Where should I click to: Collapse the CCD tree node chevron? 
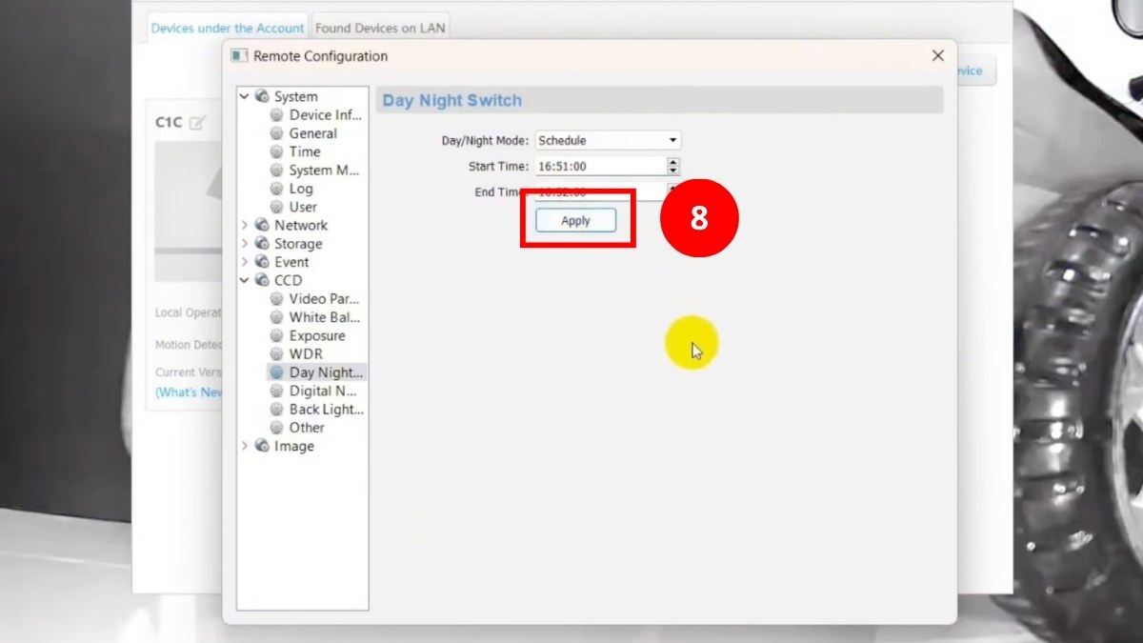(245, 280)
